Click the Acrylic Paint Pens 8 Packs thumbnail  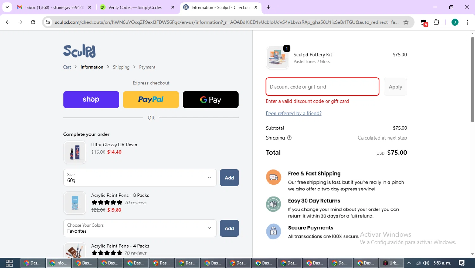click(x=75, y=203)
